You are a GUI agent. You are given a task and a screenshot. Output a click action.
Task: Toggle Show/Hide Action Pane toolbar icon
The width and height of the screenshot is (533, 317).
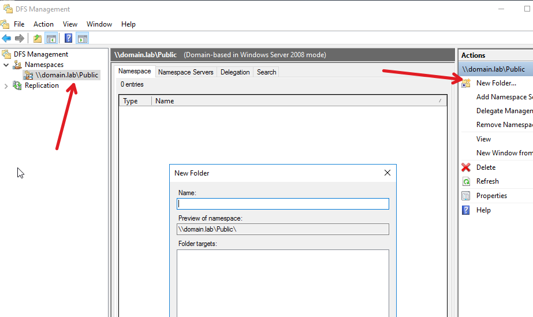[x=83, y=39]
